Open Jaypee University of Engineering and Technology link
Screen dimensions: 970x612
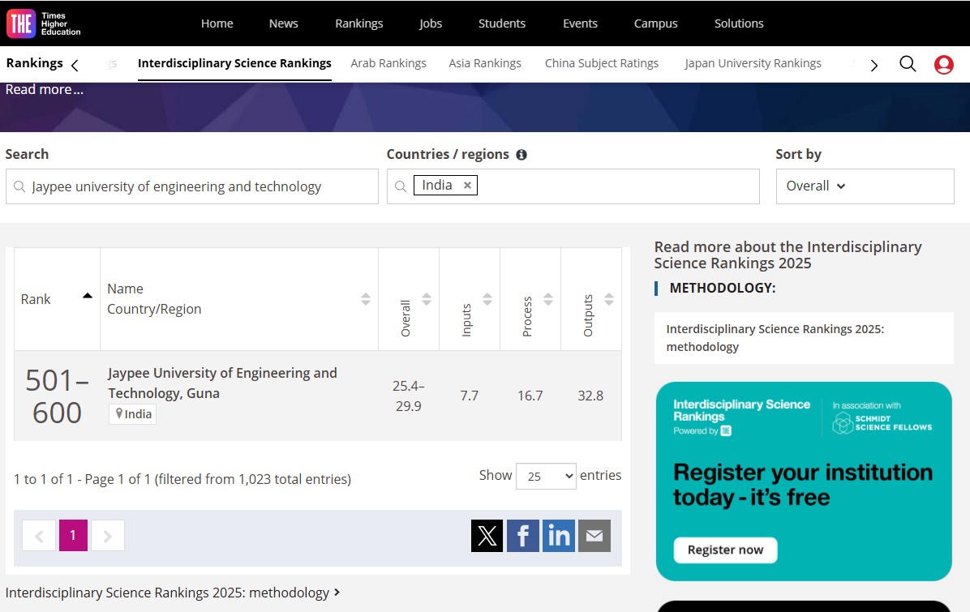click(223, 383)
